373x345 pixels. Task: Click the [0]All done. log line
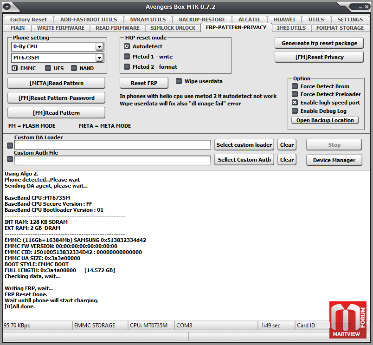tap(20, 306)
